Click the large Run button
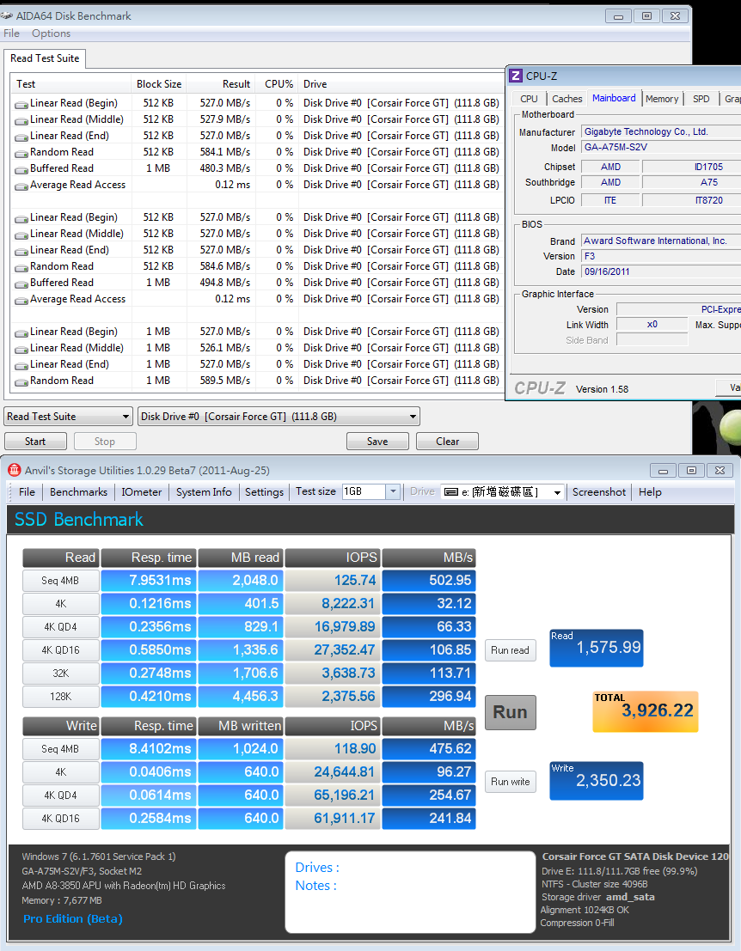This screenshot has height=951, width=741. (x=511, y=712)
